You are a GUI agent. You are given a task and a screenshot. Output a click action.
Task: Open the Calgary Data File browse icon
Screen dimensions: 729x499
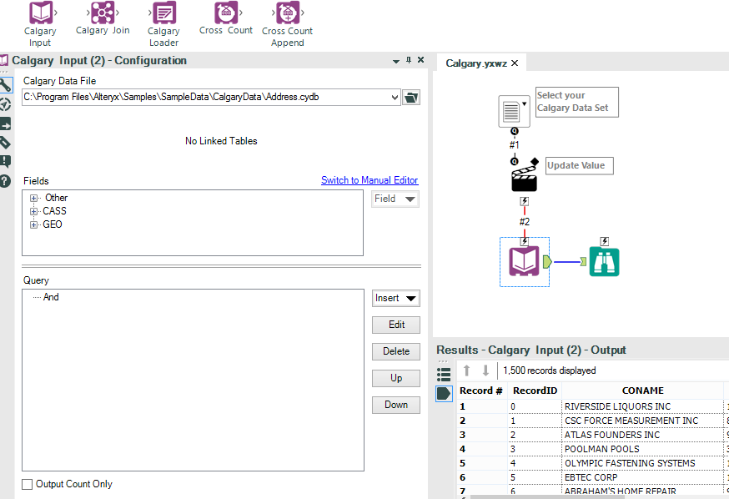click(410, 96)
